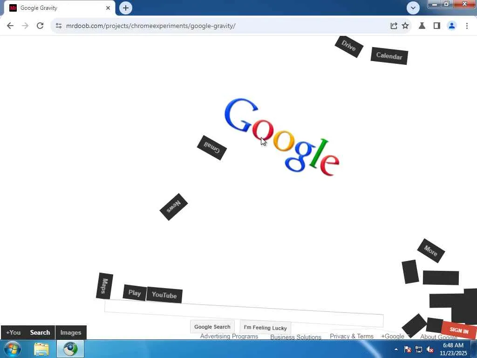Click the address bar URL

(x=150, y=26)
